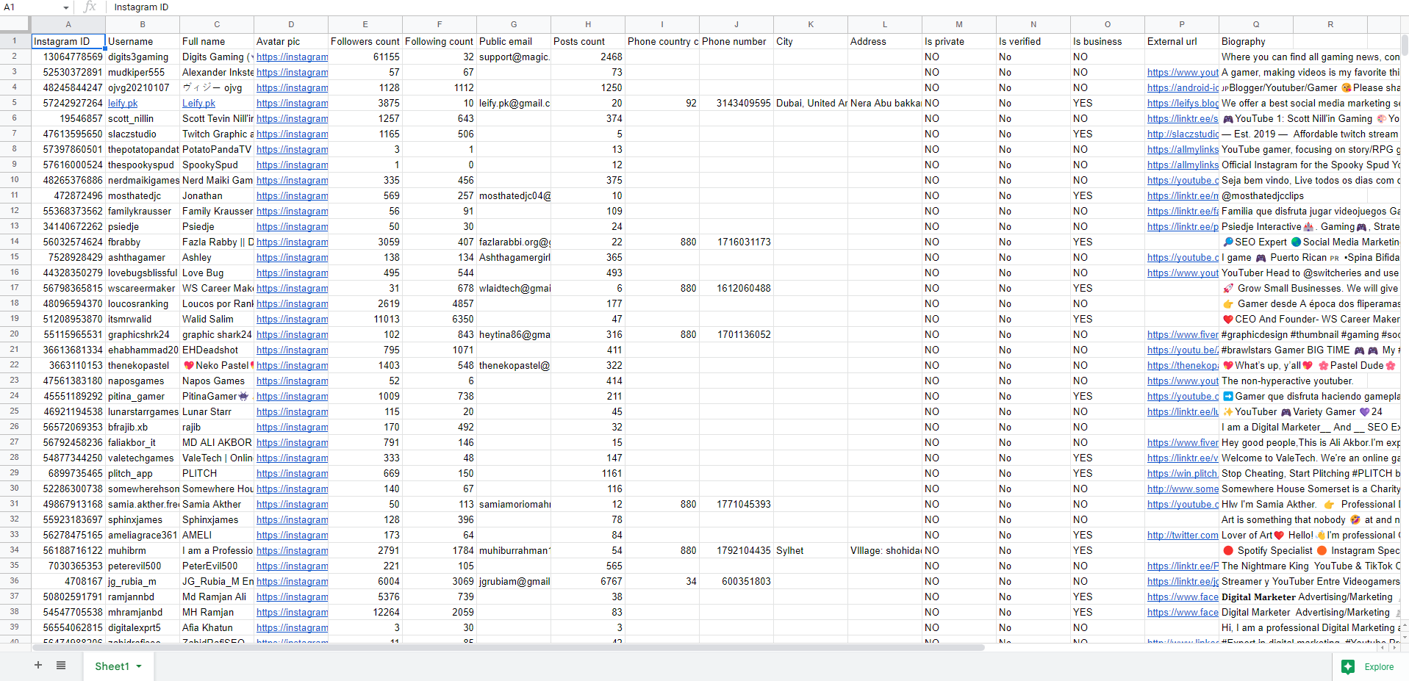Select the 'Full name' header cell

click(217, 41)
